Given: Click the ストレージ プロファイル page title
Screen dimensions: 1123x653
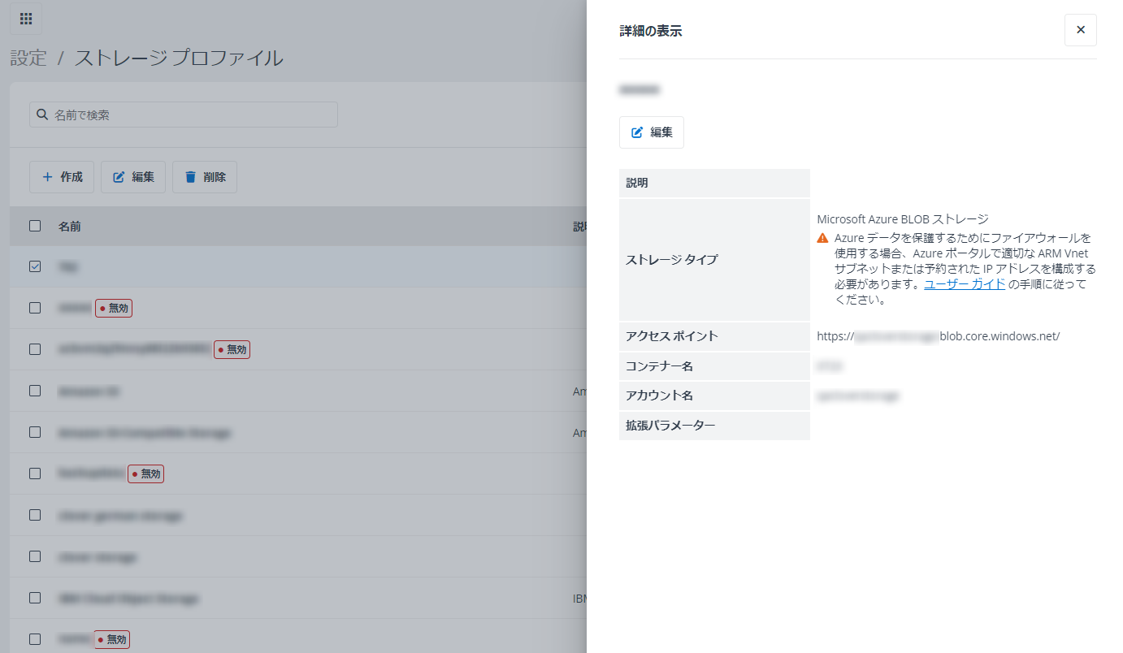Looking at the screenshot, I should point(179,58).
